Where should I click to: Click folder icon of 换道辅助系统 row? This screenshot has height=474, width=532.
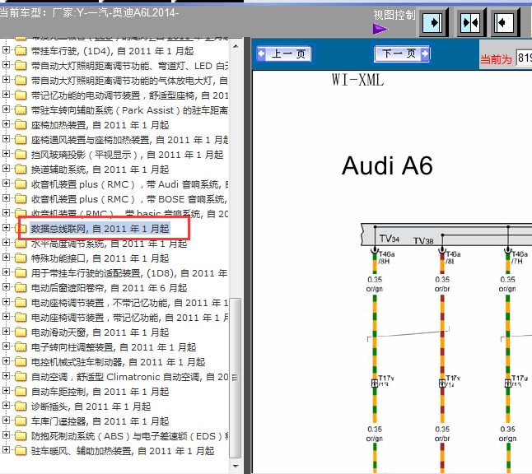pos(21,170)
